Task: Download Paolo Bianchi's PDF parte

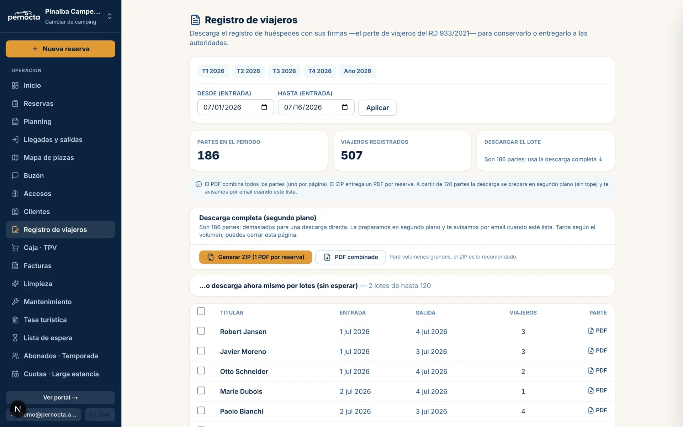Action: tap(598, 410)
